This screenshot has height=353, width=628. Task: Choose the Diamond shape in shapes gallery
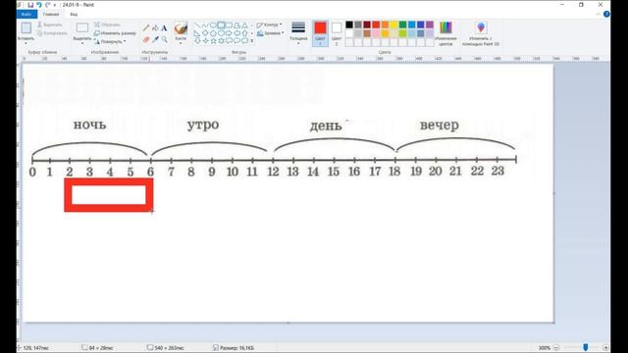[x=205, y=33]
